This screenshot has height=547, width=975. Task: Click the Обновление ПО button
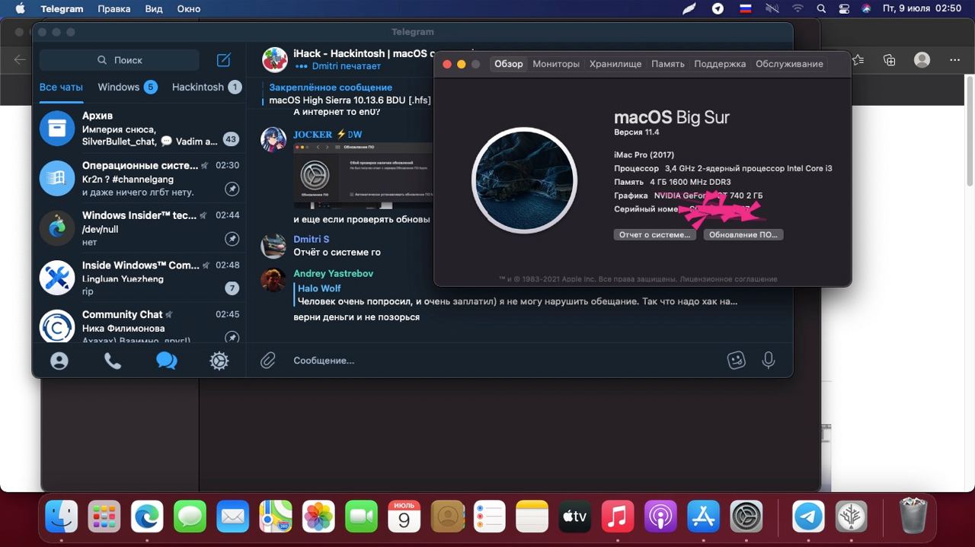coord(743,234)
